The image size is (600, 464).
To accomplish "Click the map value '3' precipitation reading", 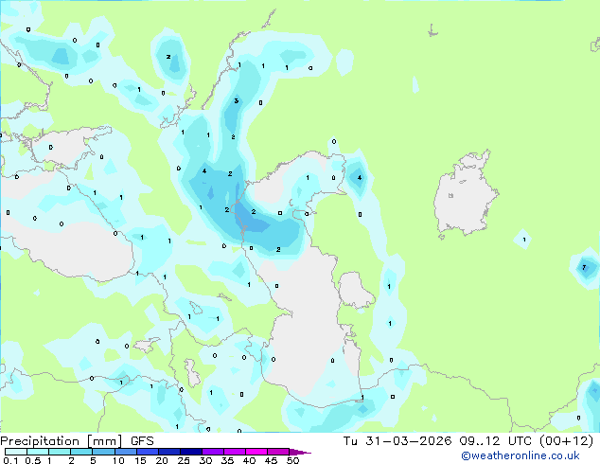I will tap(236, 100).
